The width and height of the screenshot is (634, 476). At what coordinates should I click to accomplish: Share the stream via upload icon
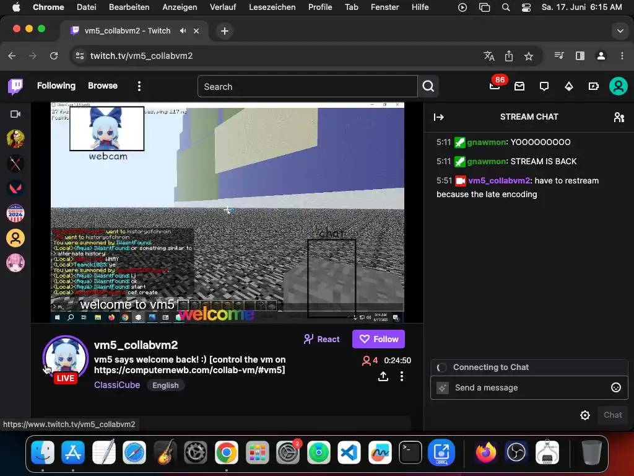coord(383,376)
